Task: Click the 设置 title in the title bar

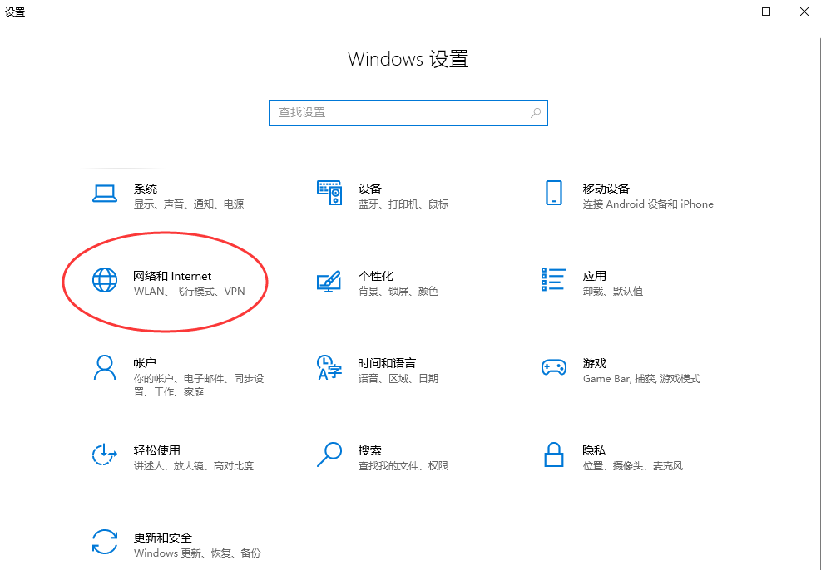Action: pos(15,12)
